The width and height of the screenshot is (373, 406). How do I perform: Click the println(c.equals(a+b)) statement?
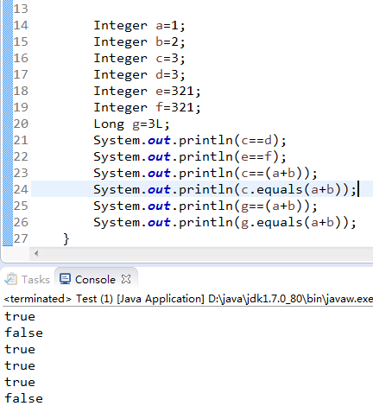coord(225,190)
